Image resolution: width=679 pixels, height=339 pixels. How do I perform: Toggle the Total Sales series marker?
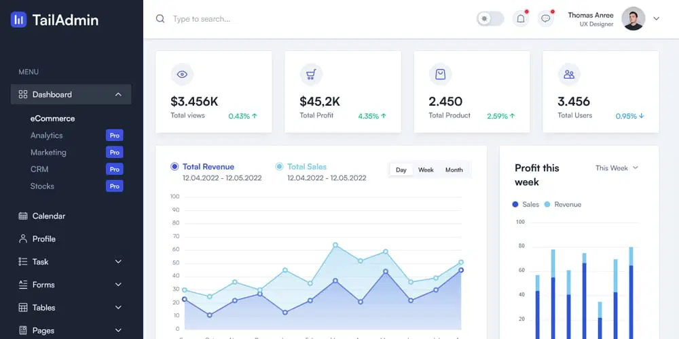tap(279, 167)
